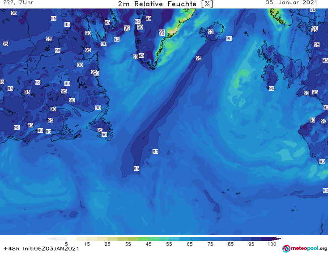The width and height of the screenshot is (328, 253).
Task: Click the colorbar label '55'
Action: pyautogui.click(x=169, y=244)
